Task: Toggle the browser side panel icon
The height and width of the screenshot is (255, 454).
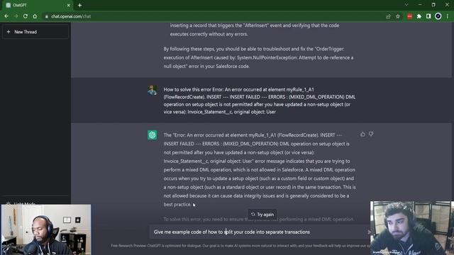Action: [x=428, y=16]
